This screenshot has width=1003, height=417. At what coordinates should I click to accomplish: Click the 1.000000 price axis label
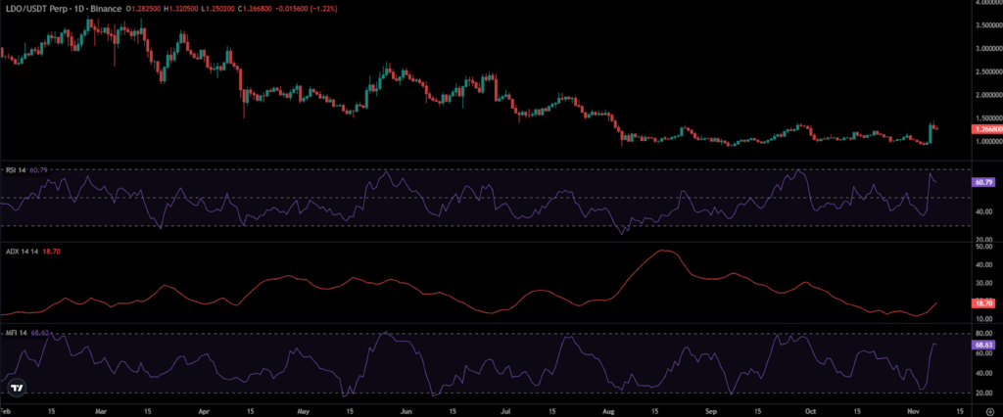coord(988,141)
